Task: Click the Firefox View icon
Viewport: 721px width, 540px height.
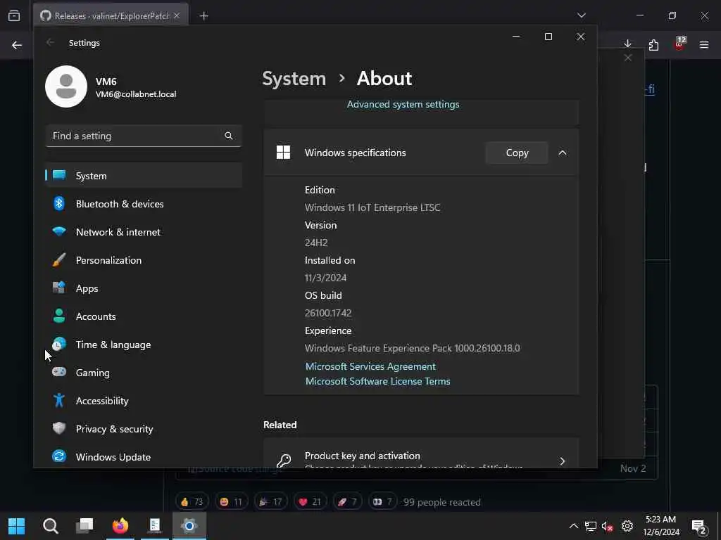Action: 14,15
